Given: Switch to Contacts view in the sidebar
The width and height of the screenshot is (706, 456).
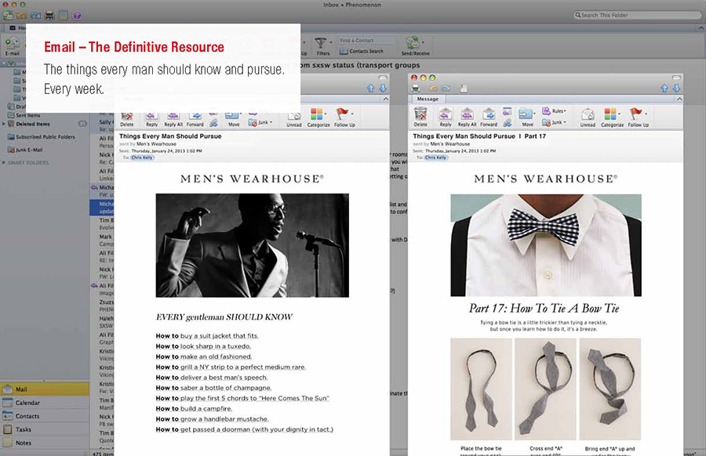Looking at the screenshot, I should pyautogui.click(x=45, y=416).
